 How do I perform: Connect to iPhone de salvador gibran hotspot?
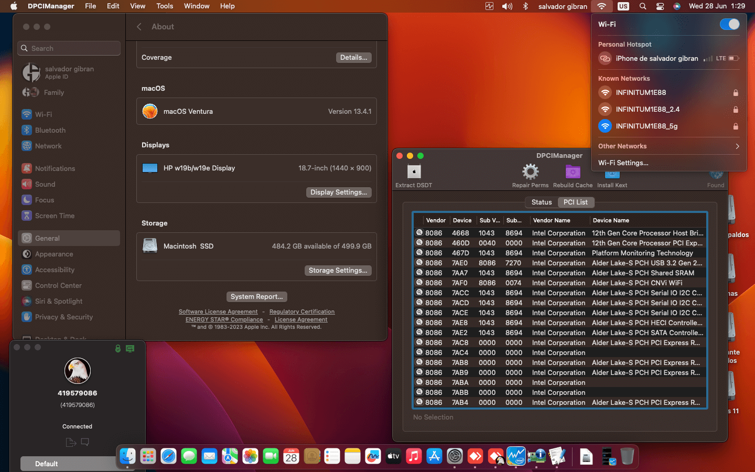(x=669, y=58)
